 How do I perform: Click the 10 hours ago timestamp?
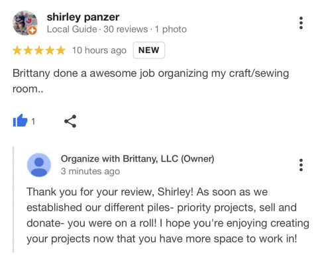[99, 50]
